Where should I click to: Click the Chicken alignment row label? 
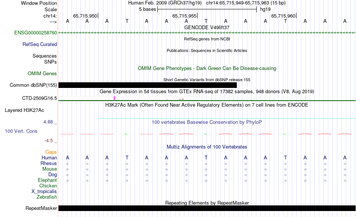point(48,186)
